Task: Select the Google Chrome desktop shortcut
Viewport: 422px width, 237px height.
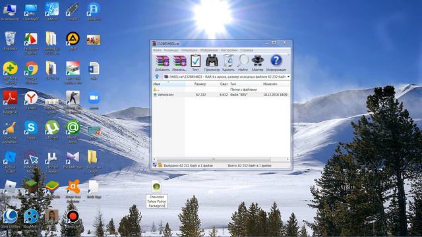Action: [31, 72]
